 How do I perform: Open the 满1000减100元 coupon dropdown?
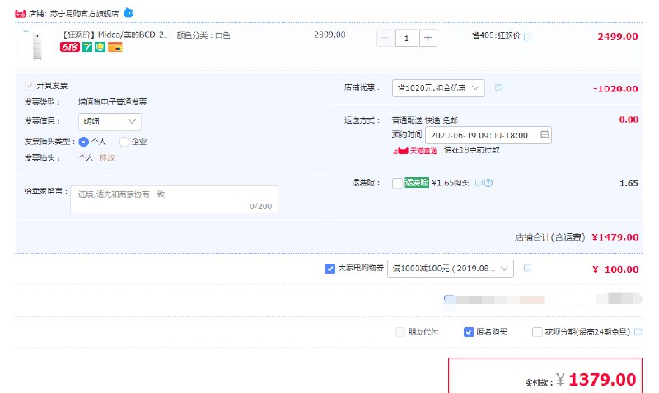tap(450, 268)
